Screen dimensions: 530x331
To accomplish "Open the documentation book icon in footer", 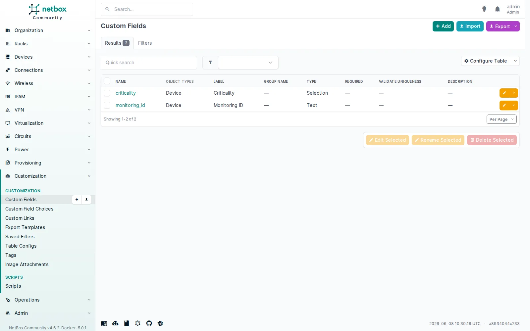I will point(104,323).
